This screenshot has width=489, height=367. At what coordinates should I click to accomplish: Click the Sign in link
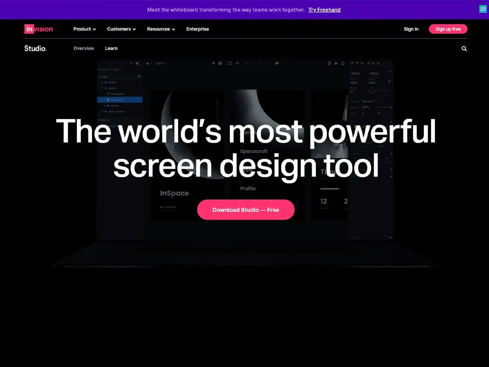point(411,29)
